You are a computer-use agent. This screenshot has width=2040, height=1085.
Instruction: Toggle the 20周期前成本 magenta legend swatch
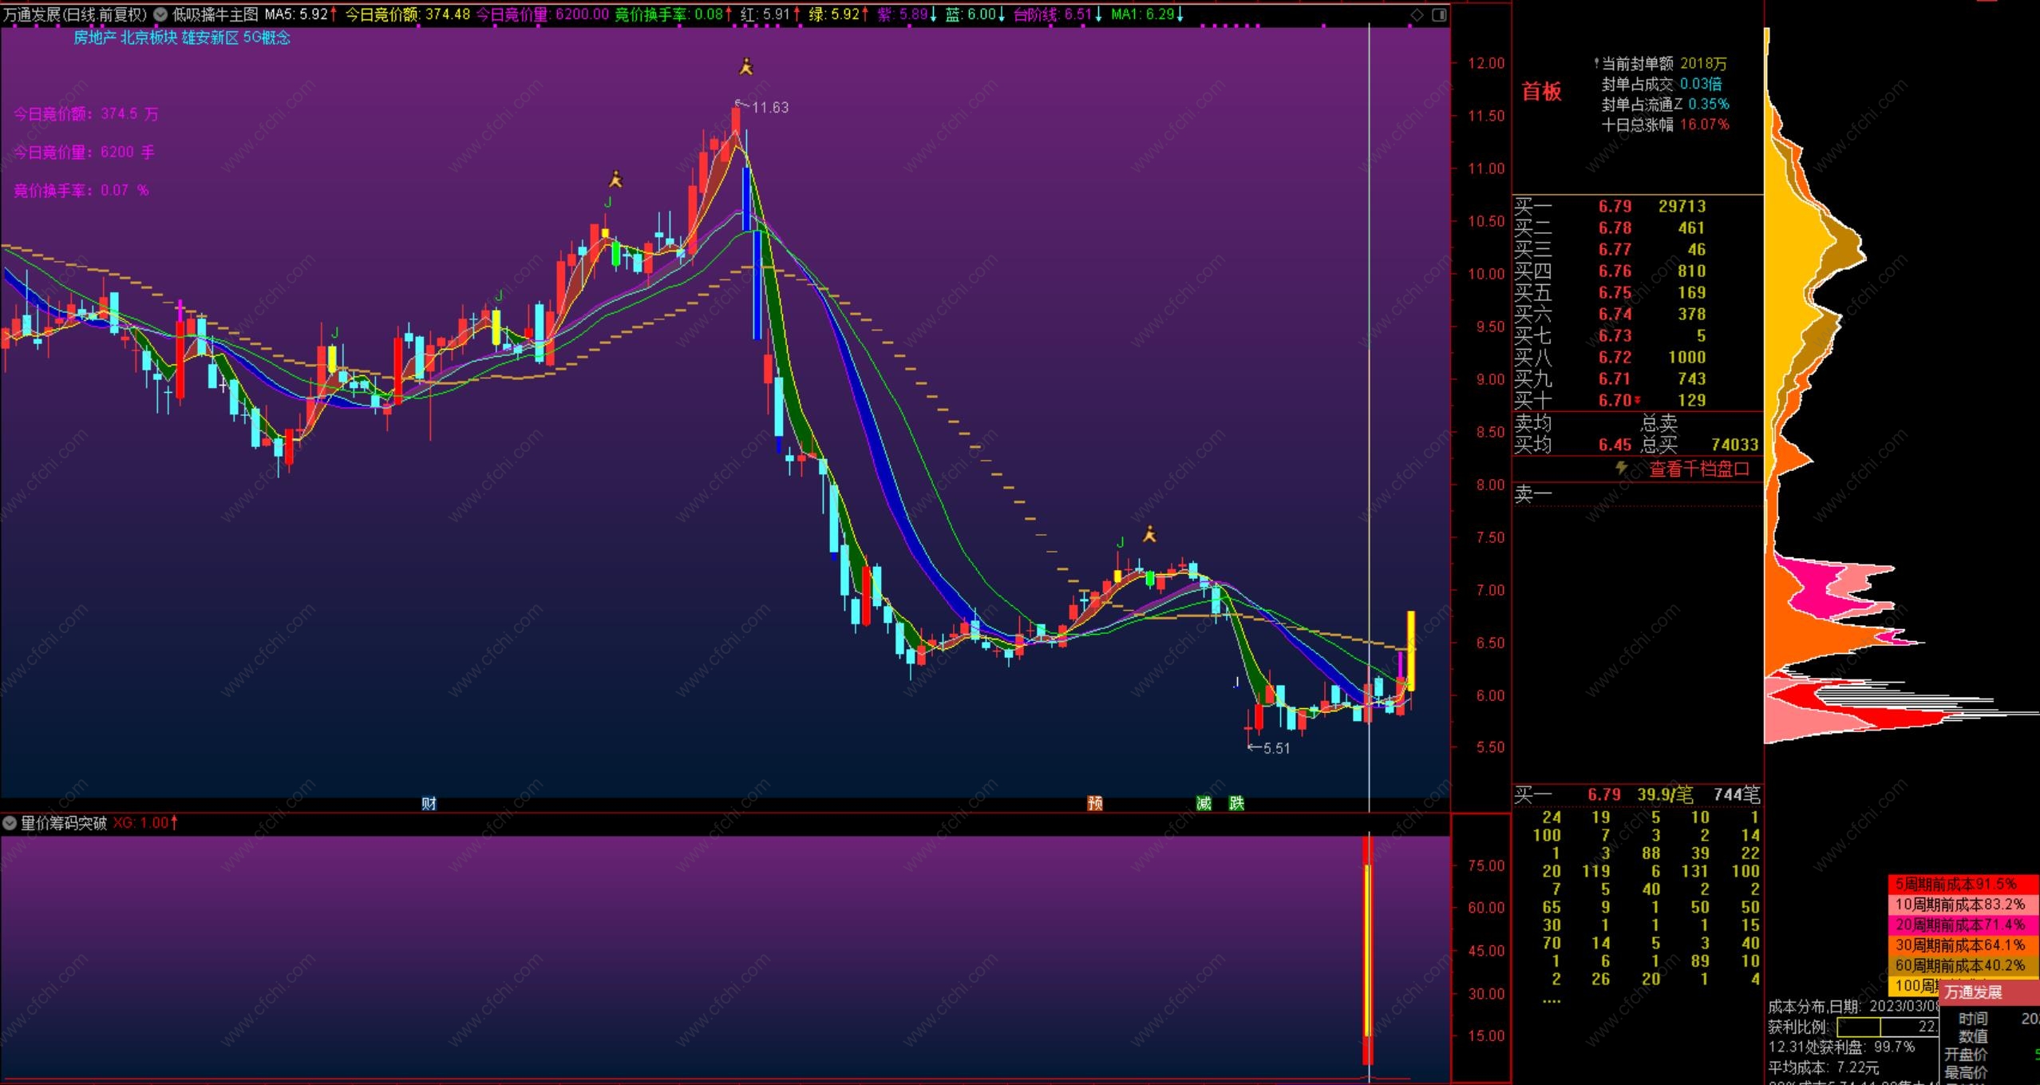[1962, 925]
